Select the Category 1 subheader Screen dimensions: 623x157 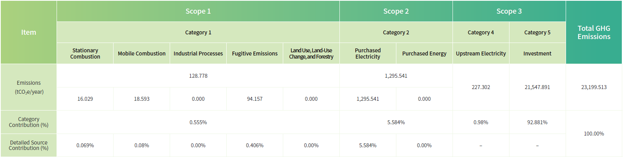click(198, 32)
